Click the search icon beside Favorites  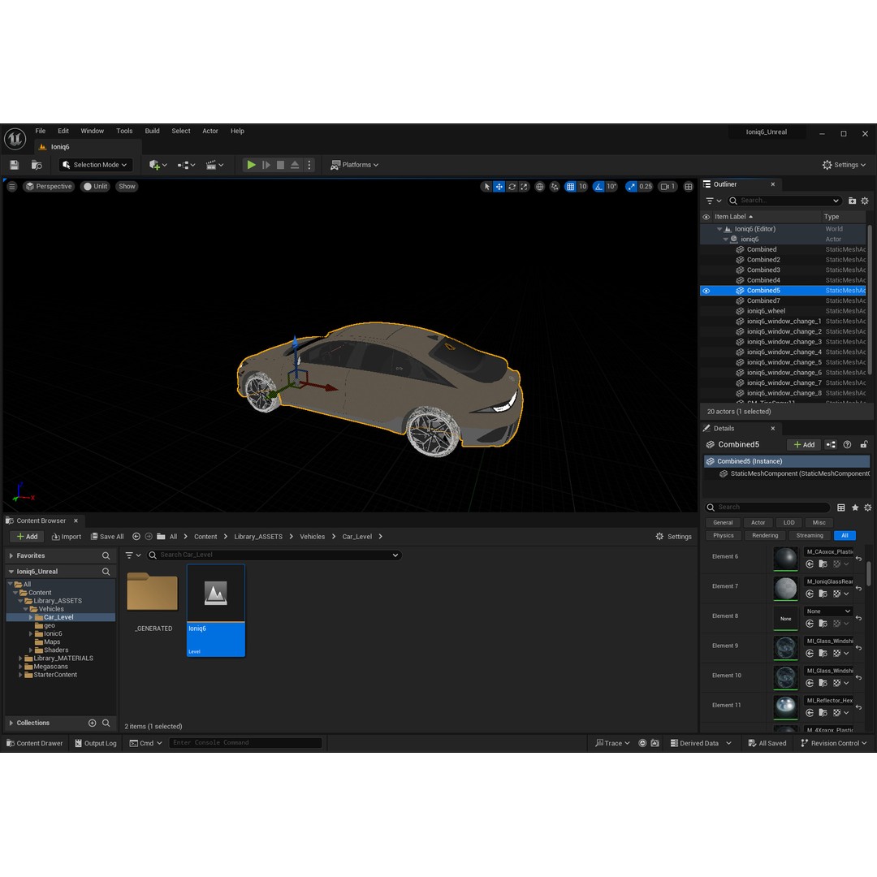pos(106,555)
